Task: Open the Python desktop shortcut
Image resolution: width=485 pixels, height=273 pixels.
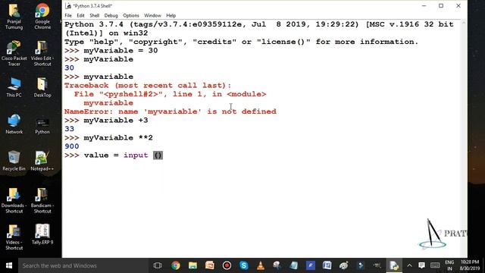Action: 42,126
